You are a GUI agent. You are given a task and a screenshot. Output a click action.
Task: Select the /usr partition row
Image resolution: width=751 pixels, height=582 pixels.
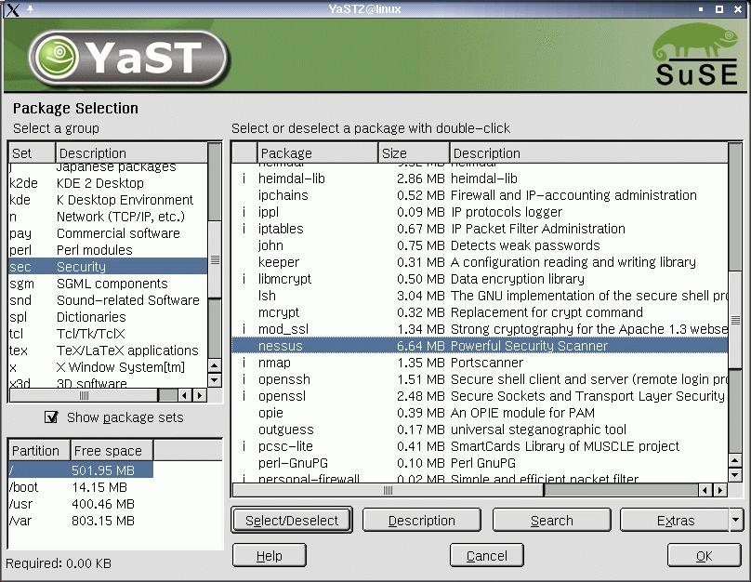tap(79, 504)
